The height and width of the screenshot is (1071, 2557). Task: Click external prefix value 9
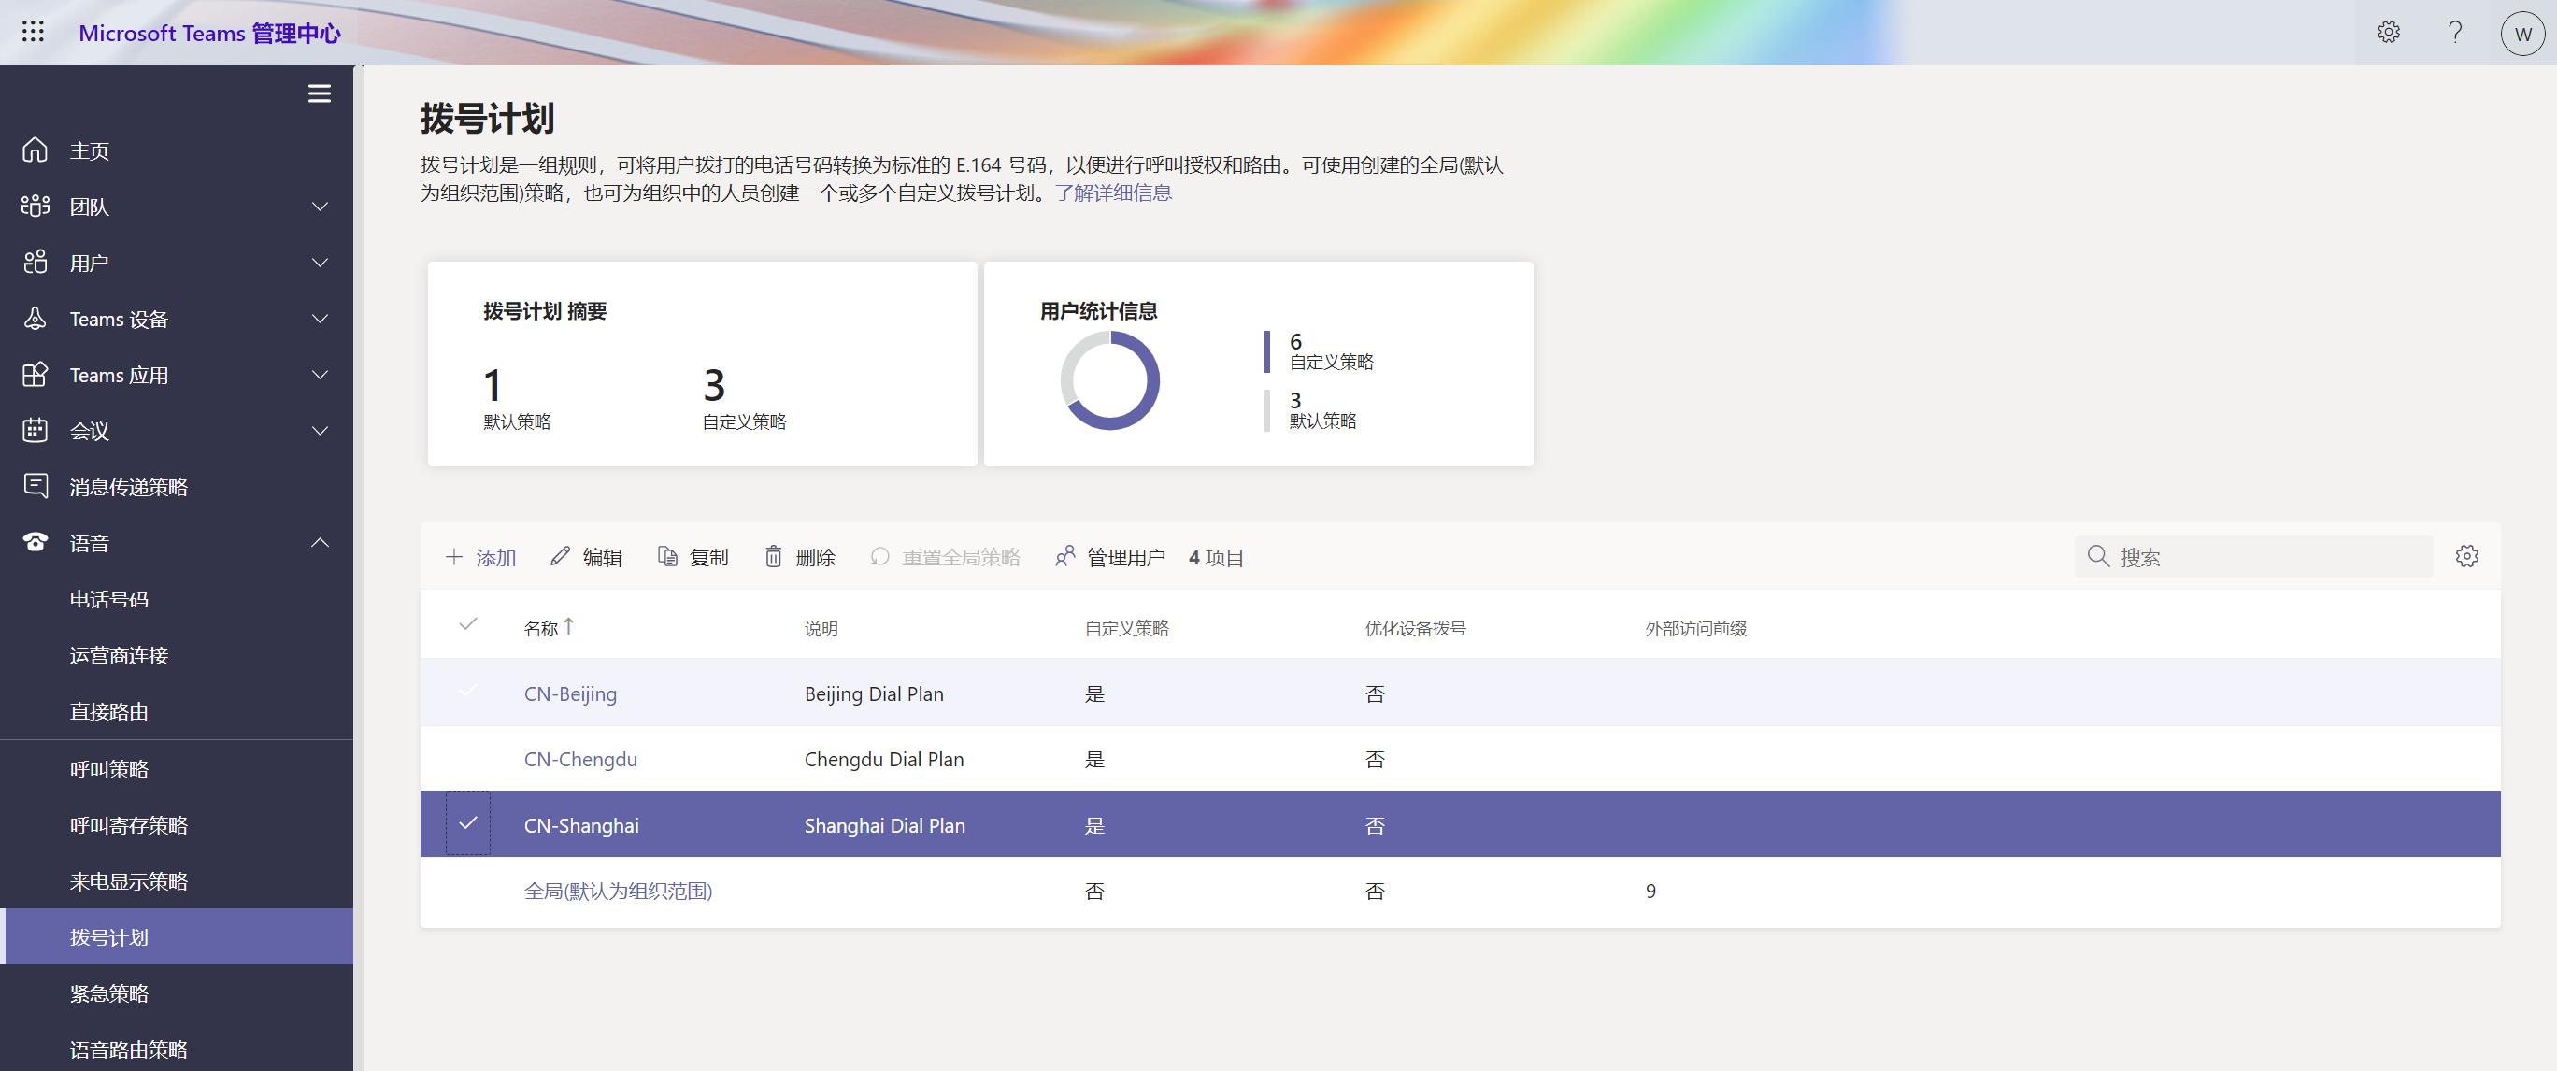(x=1650, y=891)
